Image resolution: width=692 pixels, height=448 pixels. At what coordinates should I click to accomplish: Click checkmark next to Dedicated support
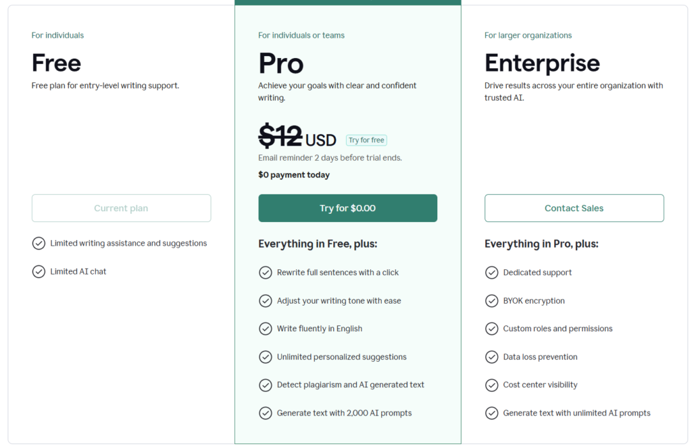click(x=492, y=273)
